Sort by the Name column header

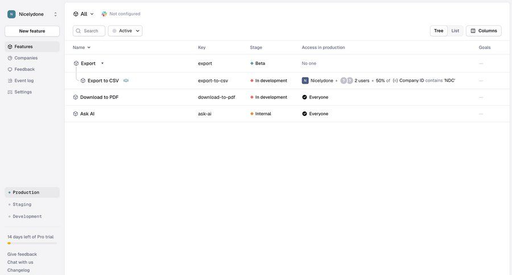81,47
